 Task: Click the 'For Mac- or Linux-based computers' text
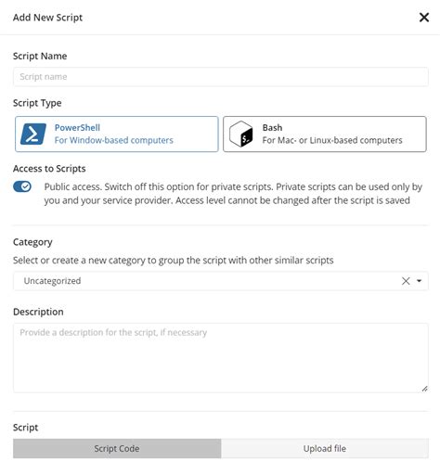tap(332, 140)
